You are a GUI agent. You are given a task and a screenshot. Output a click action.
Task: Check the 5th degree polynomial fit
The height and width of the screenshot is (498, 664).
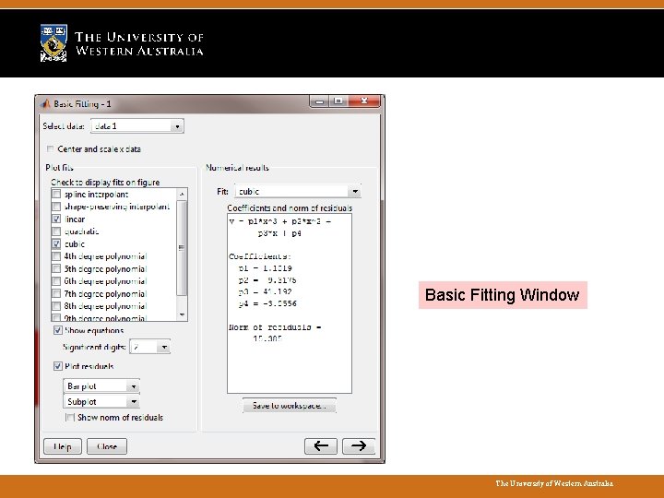click(56, 268)
